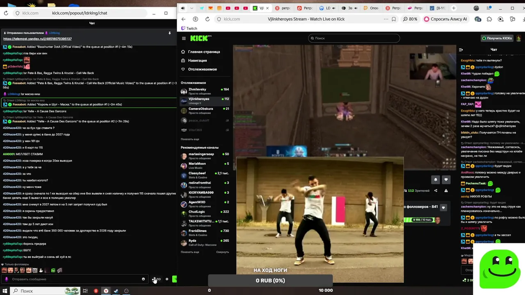Viewport: 525px width, 295px height.
Task: Click 'Спросить Алису AI' button
Action: click(445, 19)
